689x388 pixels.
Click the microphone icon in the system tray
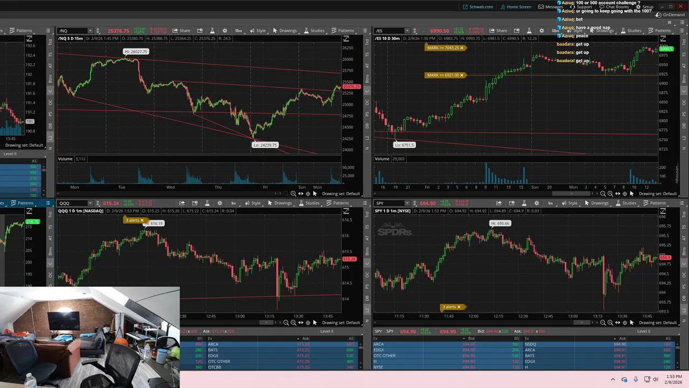(636, 379)
